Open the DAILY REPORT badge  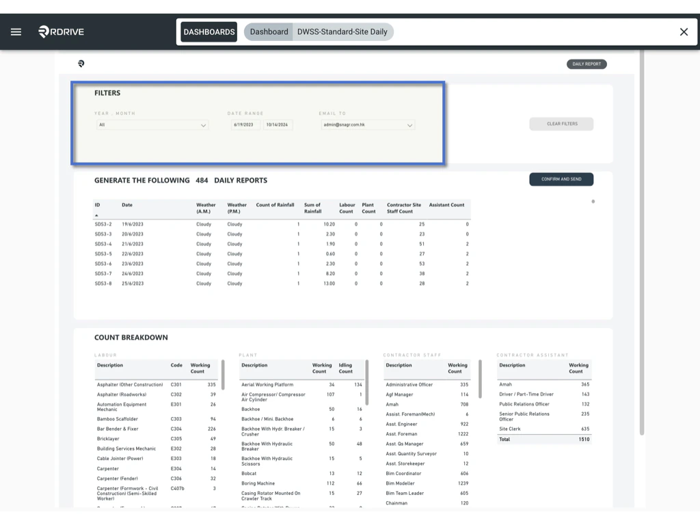click(587, 64)
